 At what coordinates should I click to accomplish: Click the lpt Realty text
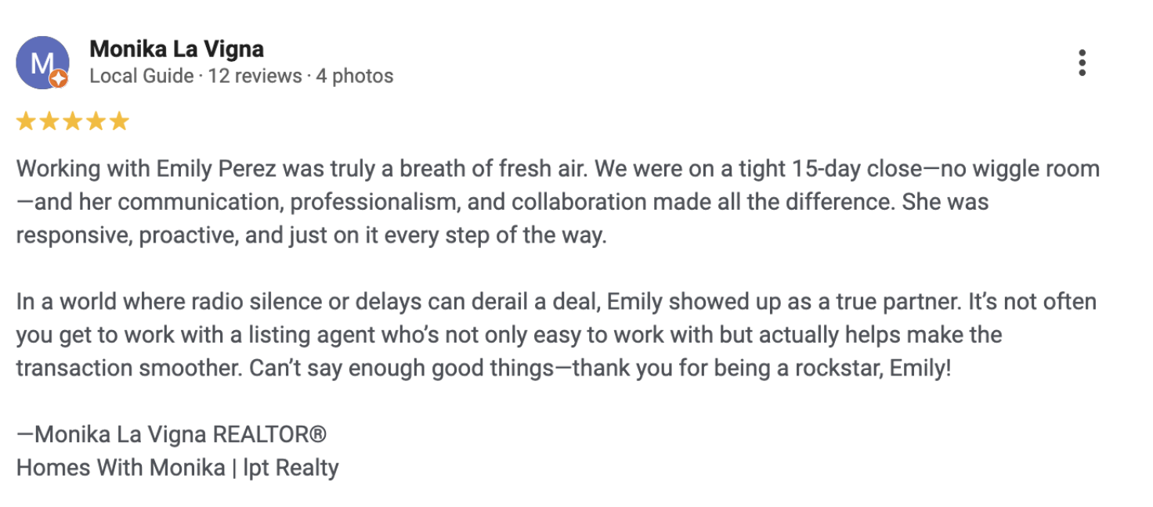coord(291,468)
